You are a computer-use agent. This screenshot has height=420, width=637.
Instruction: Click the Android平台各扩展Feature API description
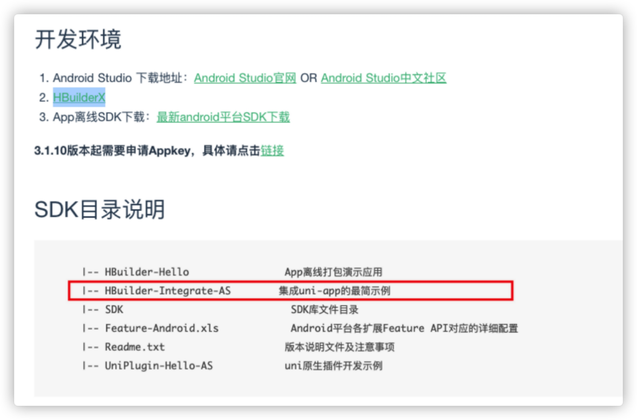tap(404, 328)
